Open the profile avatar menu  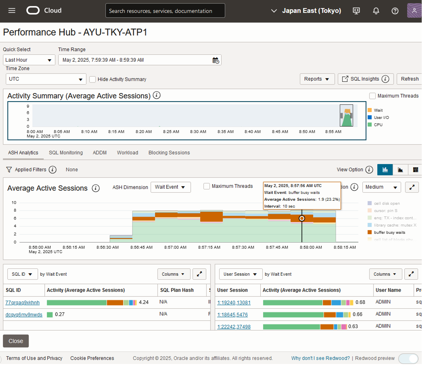[x=414, y=10]
